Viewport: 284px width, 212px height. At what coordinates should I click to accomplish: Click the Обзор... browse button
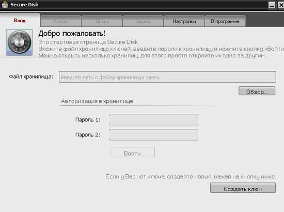257,91
